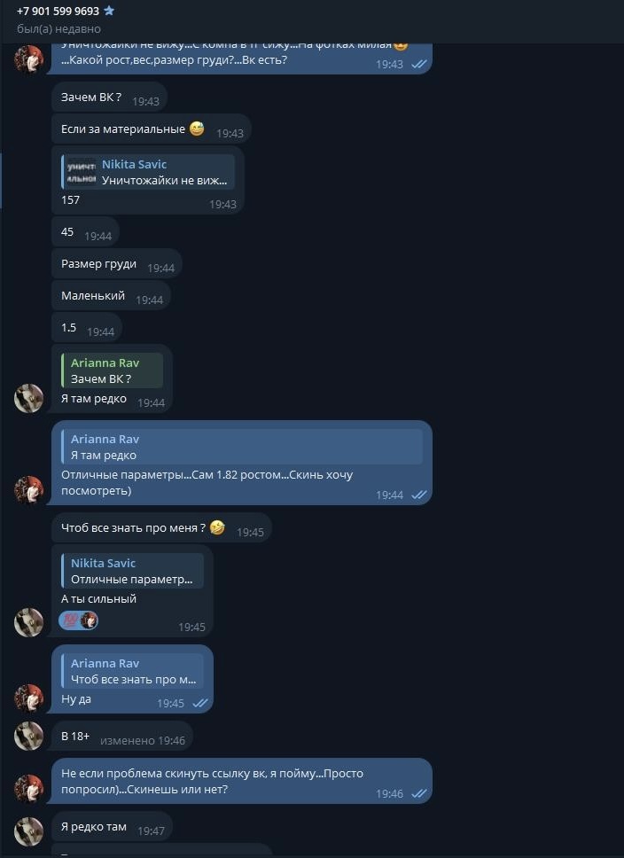Open quoted reply "Чтоб все знать про м..."

click(133, 672)
